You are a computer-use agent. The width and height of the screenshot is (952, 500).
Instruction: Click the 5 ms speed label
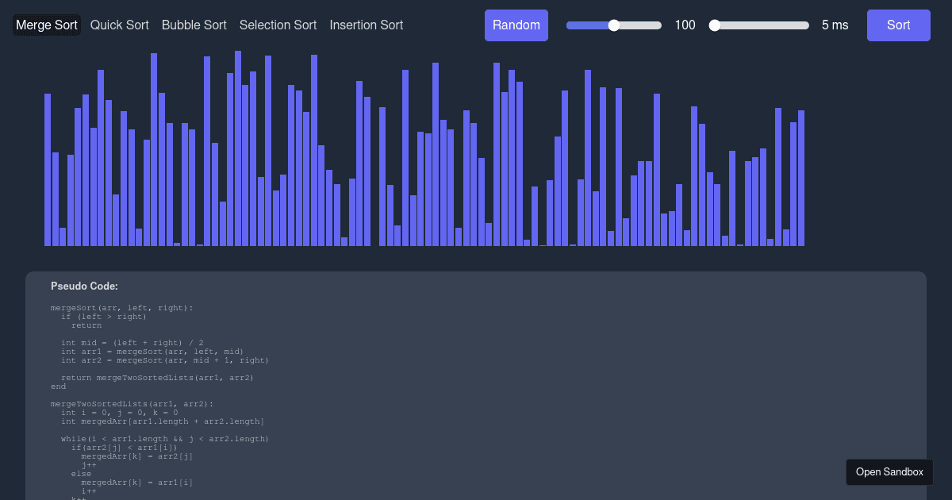835,25
